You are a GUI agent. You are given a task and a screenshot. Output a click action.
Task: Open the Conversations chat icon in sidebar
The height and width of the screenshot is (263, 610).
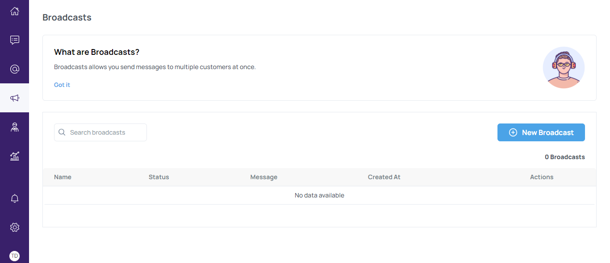[x=15, y=40]
